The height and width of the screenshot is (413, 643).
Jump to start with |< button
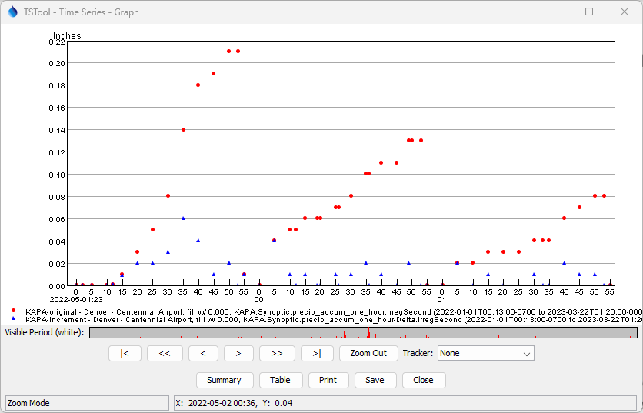[x=125, y=353]
